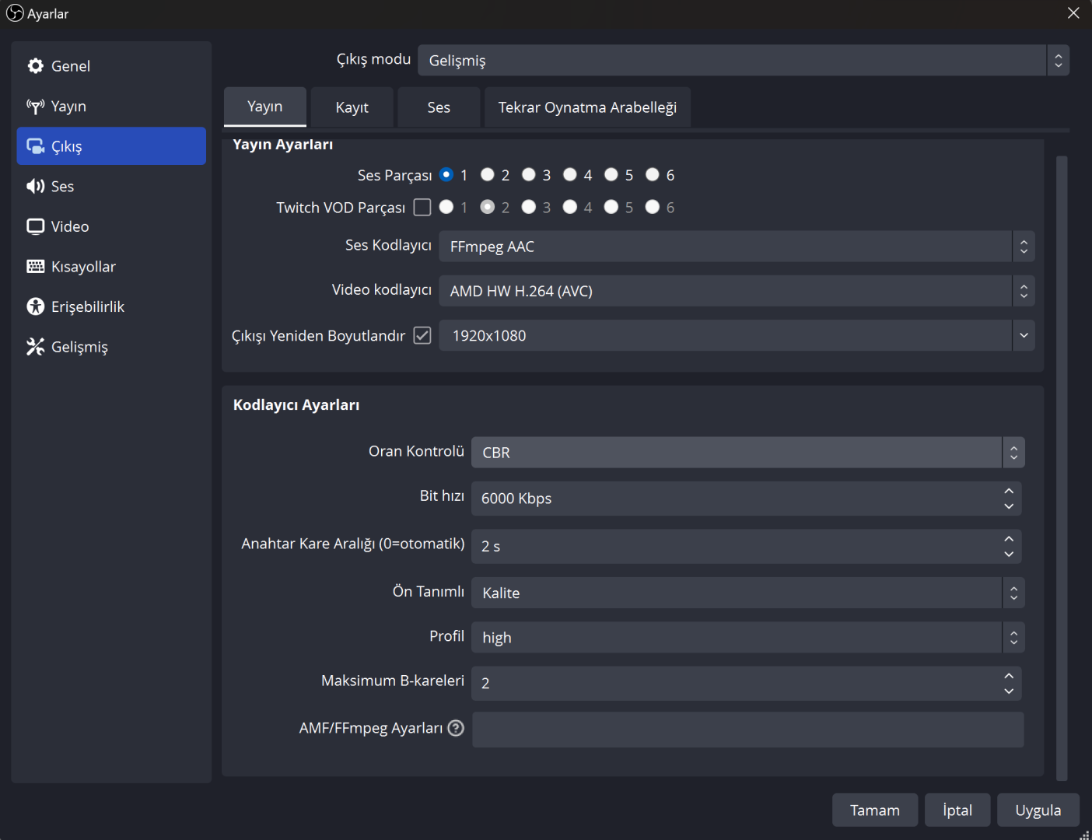
Task: Open the Video kodlayıcı dropdown
Action: pos(736,291)
